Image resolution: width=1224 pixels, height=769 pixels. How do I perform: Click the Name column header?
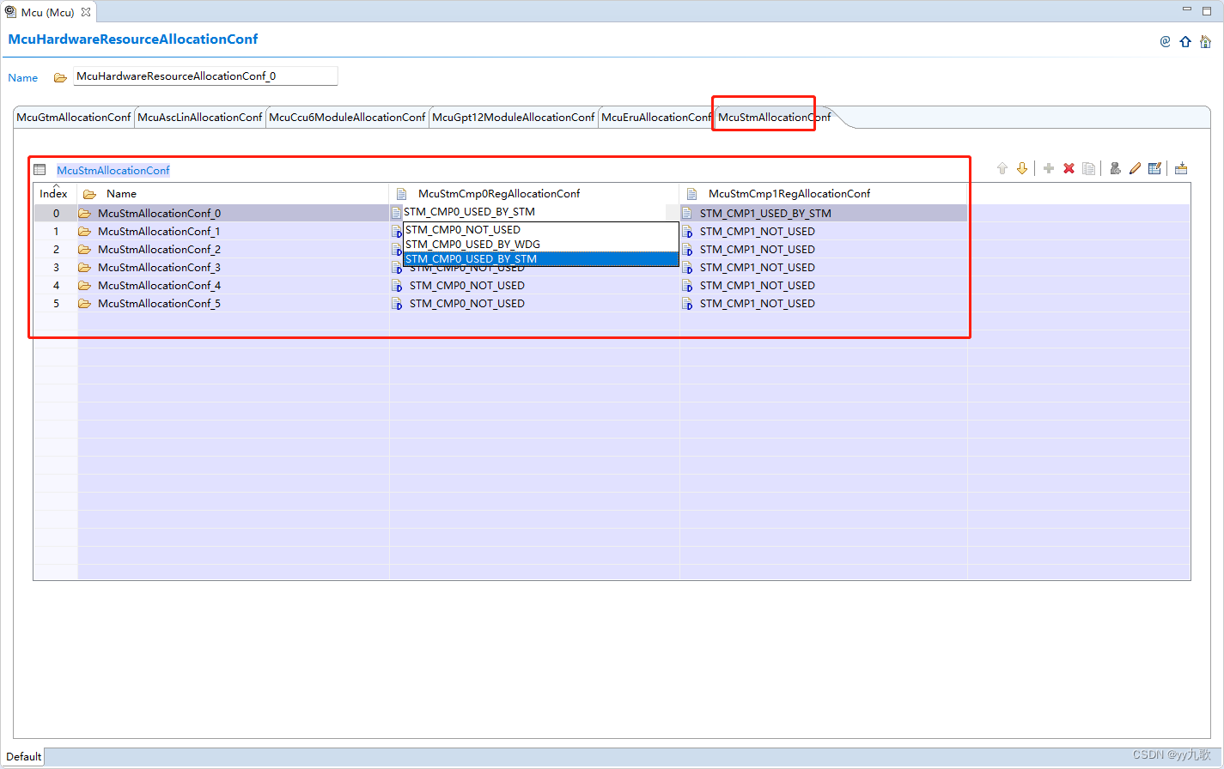(233, 194)
